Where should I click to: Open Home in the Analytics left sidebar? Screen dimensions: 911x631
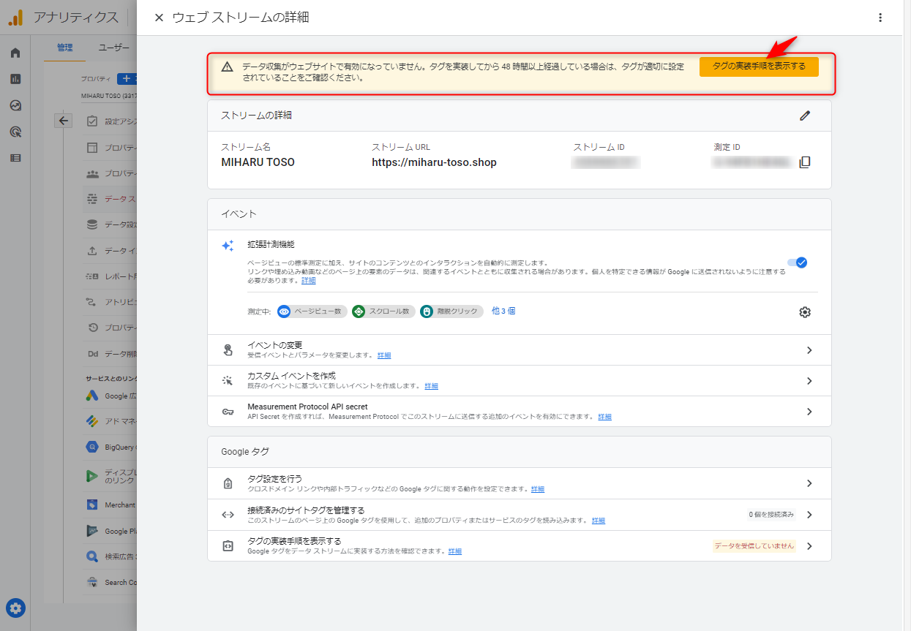point(15,53)
